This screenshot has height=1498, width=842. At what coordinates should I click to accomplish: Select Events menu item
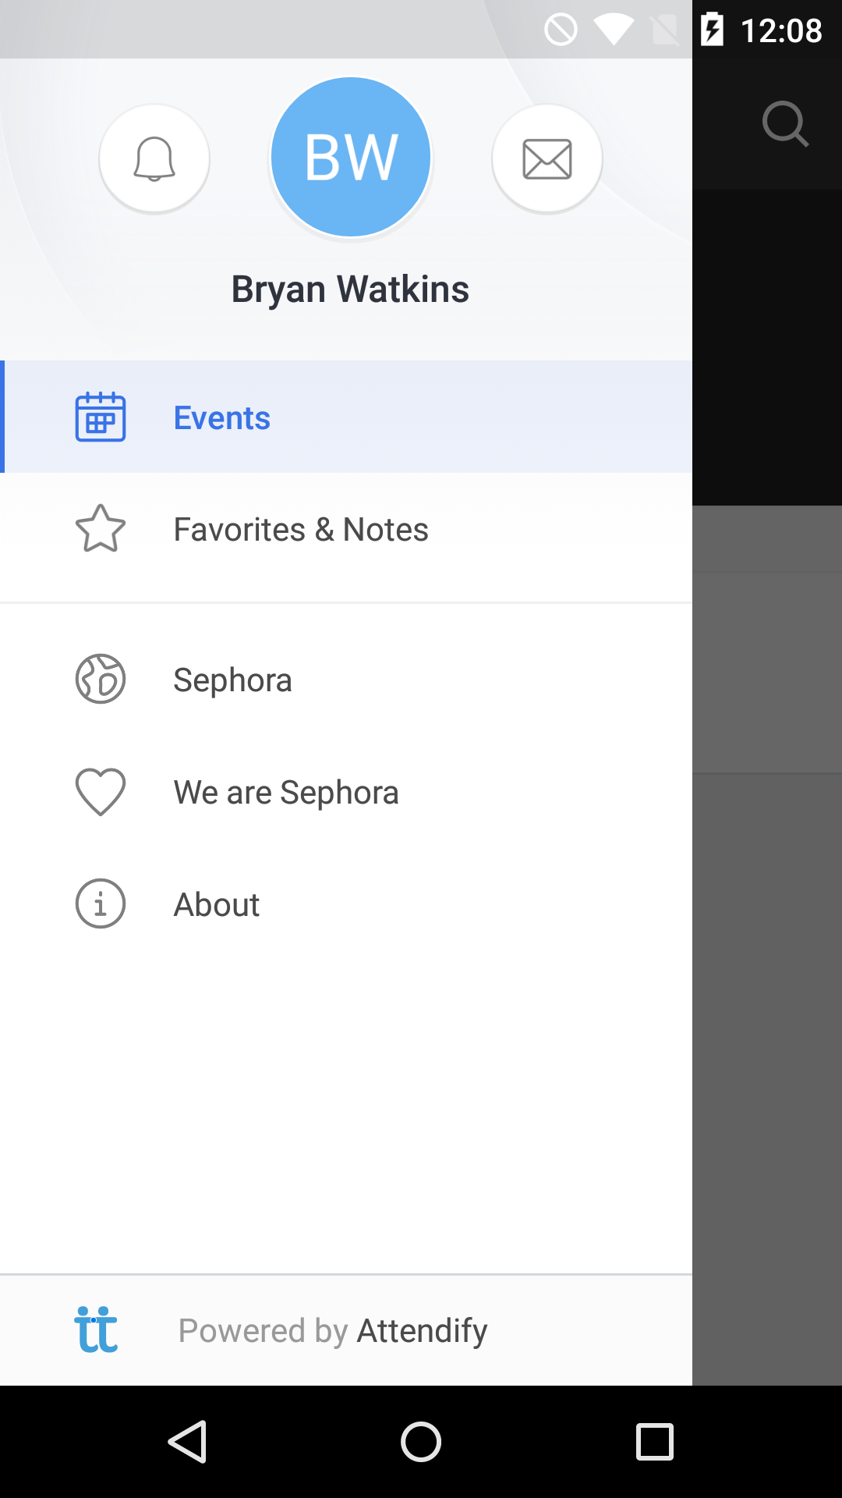pos(222,418)
